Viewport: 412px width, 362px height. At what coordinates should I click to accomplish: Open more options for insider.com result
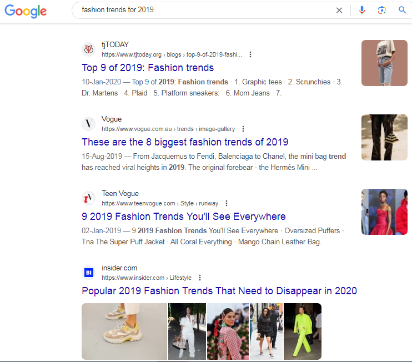click(199, 278)
